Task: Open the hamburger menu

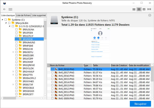Action: click(11, 9)
